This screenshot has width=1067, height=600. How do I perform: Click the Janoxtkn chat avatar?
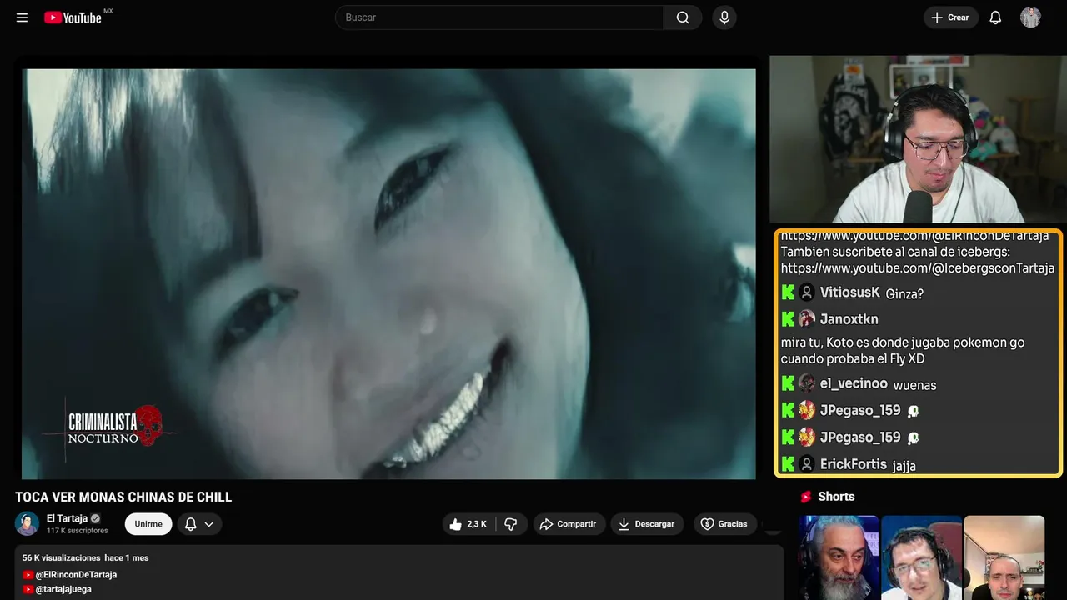pyautogui.click(x=807, y=319)
